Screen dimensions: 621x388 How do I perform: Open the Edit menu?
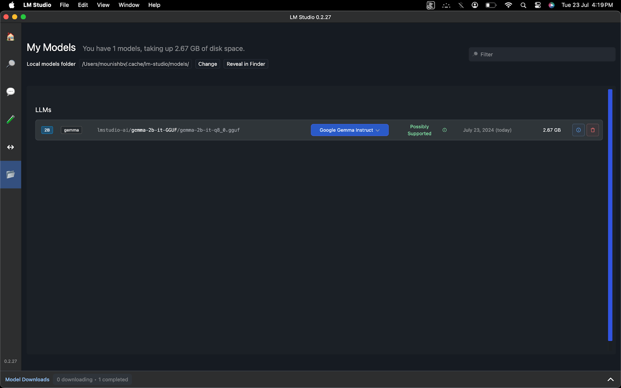point(83,5)
